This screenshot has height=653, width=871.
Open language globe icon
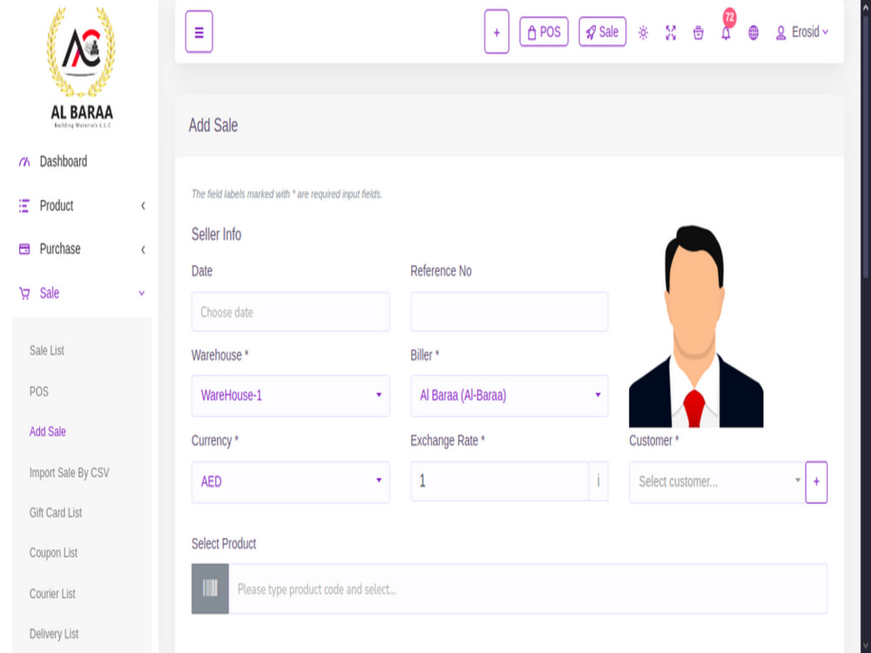753,33
